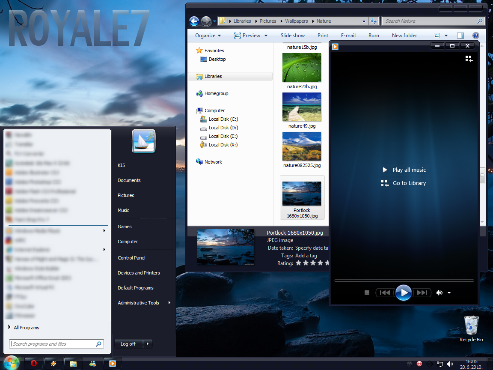Open the nature49.jpg thumbnail
Image resolution: width=493 pixels, height=370 pixels.
click(x=302, y=107)
